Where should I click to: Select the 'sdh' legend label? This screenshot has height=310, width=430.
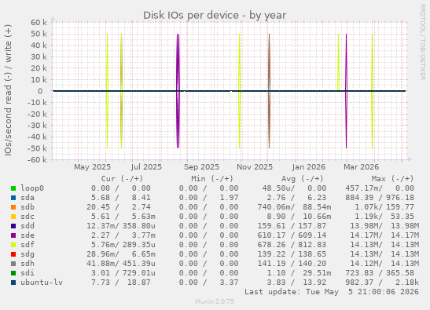(28, 264)
